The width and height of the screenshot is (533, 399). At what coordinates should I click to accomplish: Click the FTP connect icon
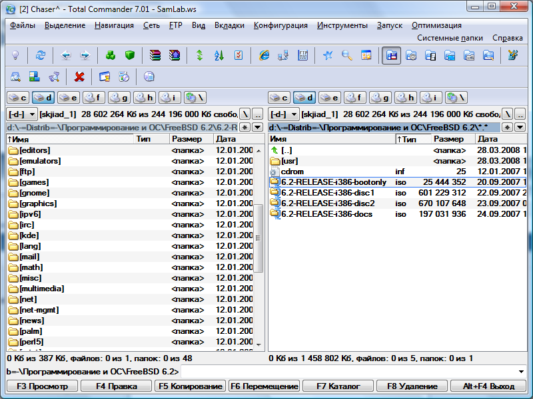(x=302, y=55)
